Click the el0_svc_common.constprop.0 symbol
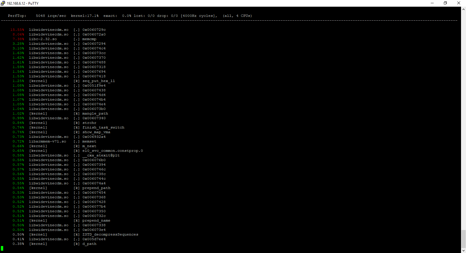Screen dimensions: 466x253 pos(112,151)
